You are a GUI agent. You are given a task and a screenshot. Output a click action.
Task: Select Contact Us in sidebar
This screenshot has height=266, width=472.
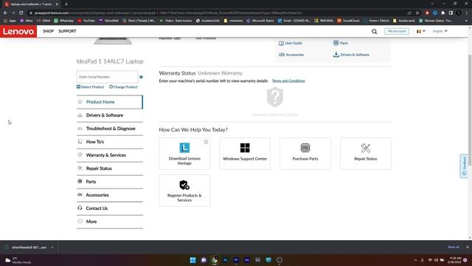pos(110,208)
